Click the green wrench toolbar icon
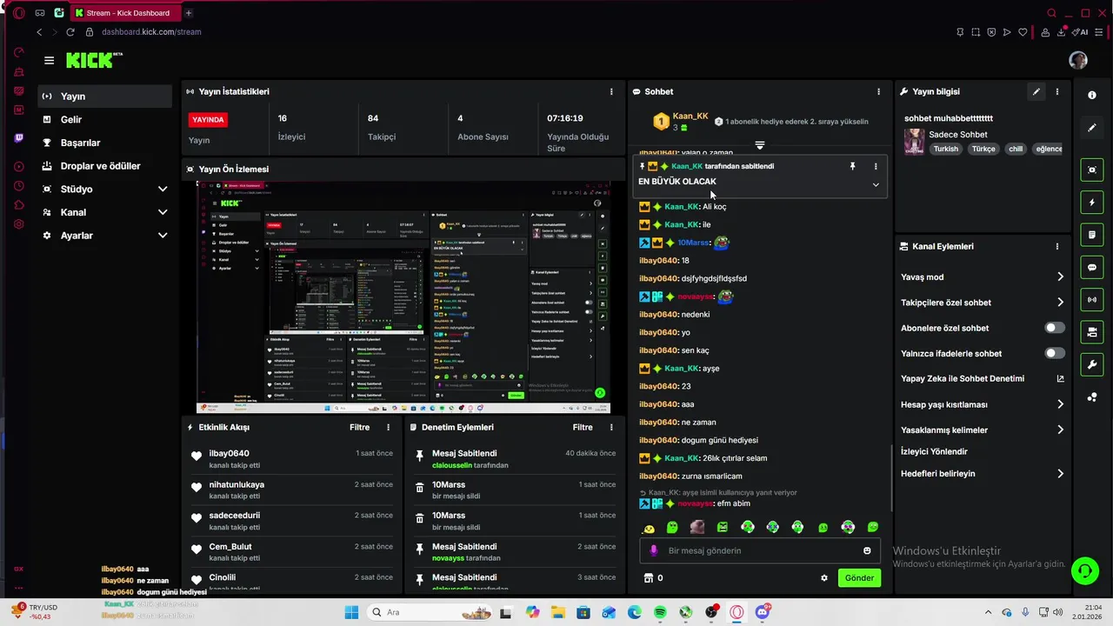Screen dimensions: 1113x626 pos(1092,364)
